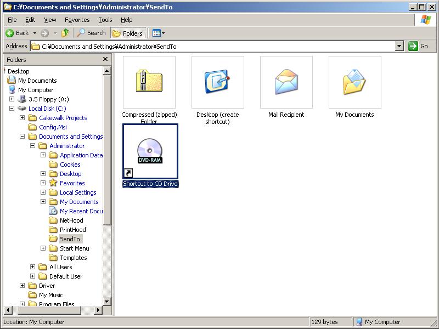439x329 pixels.
Task: Expand the Start Menu folder
Action: click(x=43, y=248)
